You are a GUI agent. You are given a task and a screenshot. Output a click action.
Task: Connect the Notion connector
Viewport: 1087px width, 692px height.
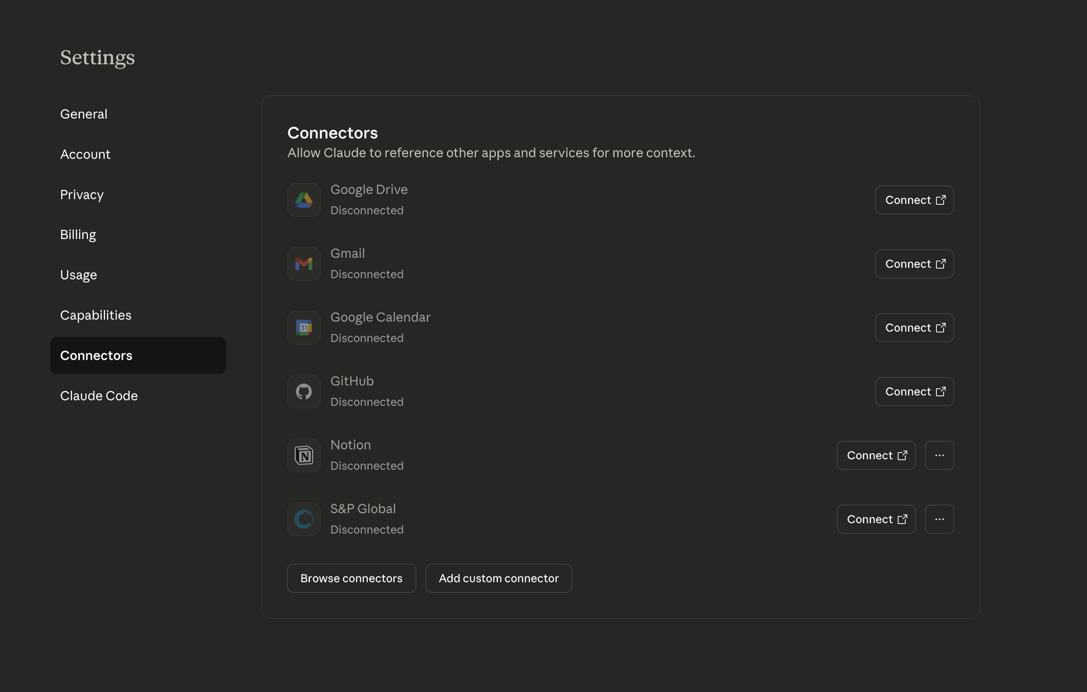coord(876,455)
